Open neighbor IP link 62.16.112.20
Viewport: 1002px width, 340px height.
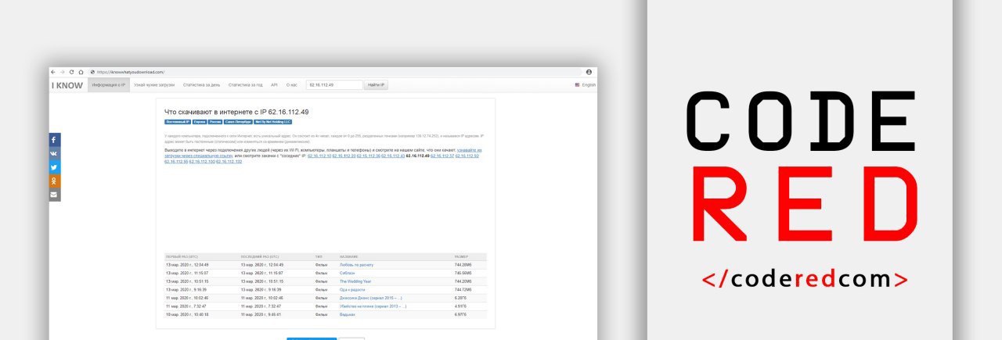pos(344,156)
